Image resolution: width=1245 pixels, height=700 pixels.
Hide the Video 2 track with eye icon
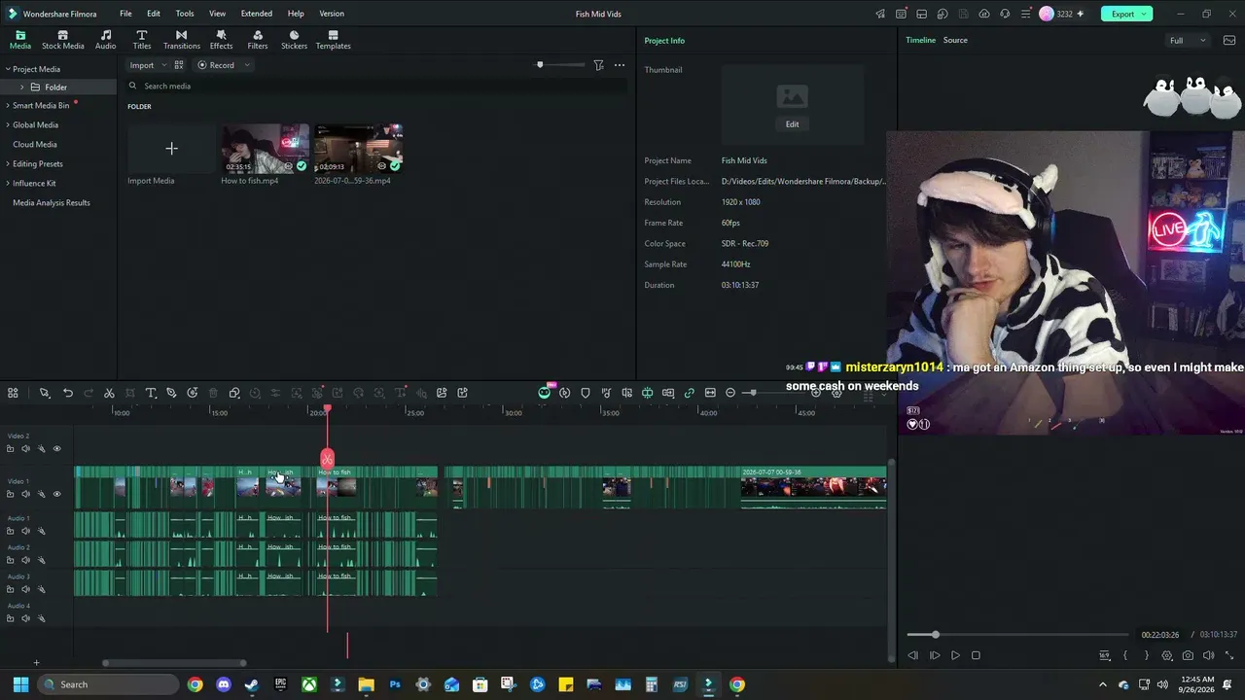(56, 448)
